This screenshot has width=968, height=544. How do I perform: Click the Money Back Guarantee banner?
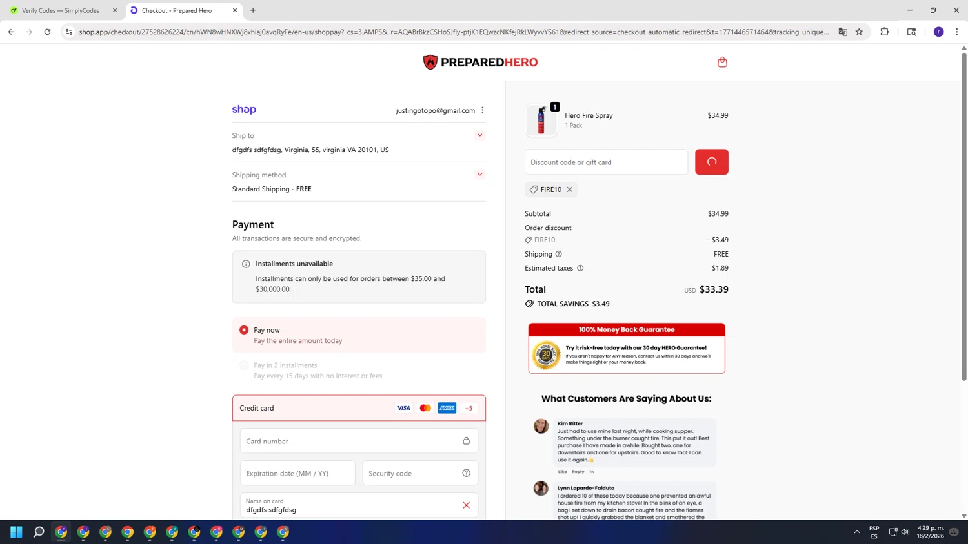627,348
